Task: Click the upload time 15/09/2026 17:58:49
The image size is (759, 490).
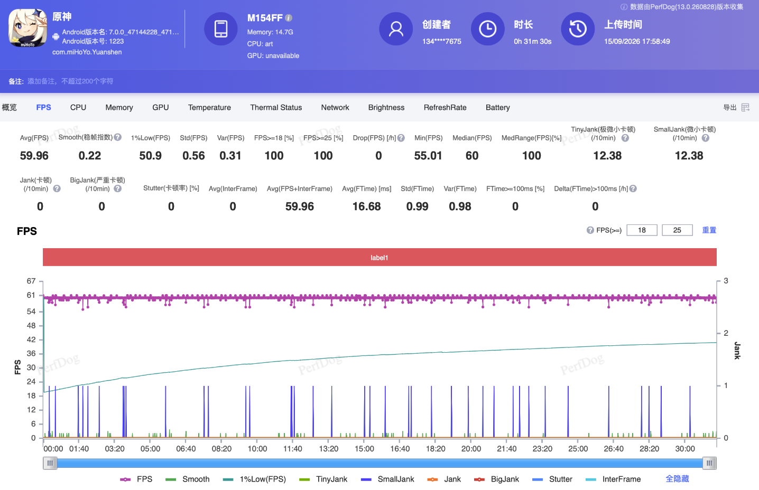Action: click(x=637, y=41)
